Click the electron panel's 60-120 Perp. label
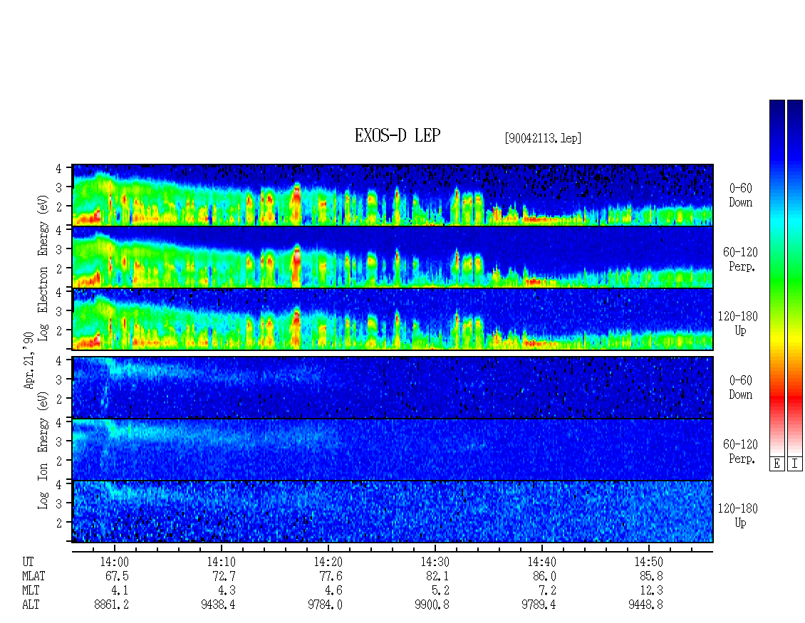Viewport: 805px width, 623px height. click(740, 260)
